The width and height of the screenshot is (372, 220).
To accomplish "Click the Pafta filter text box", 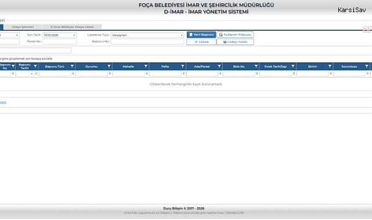I will click(165, 74).
